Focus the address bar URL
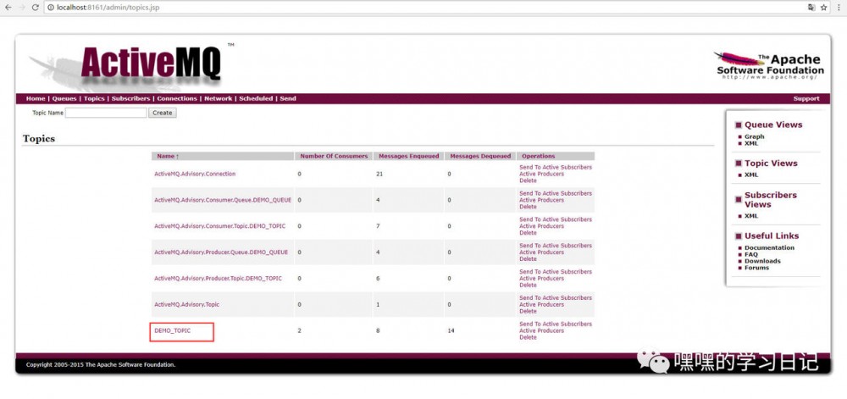 (108, 8)
